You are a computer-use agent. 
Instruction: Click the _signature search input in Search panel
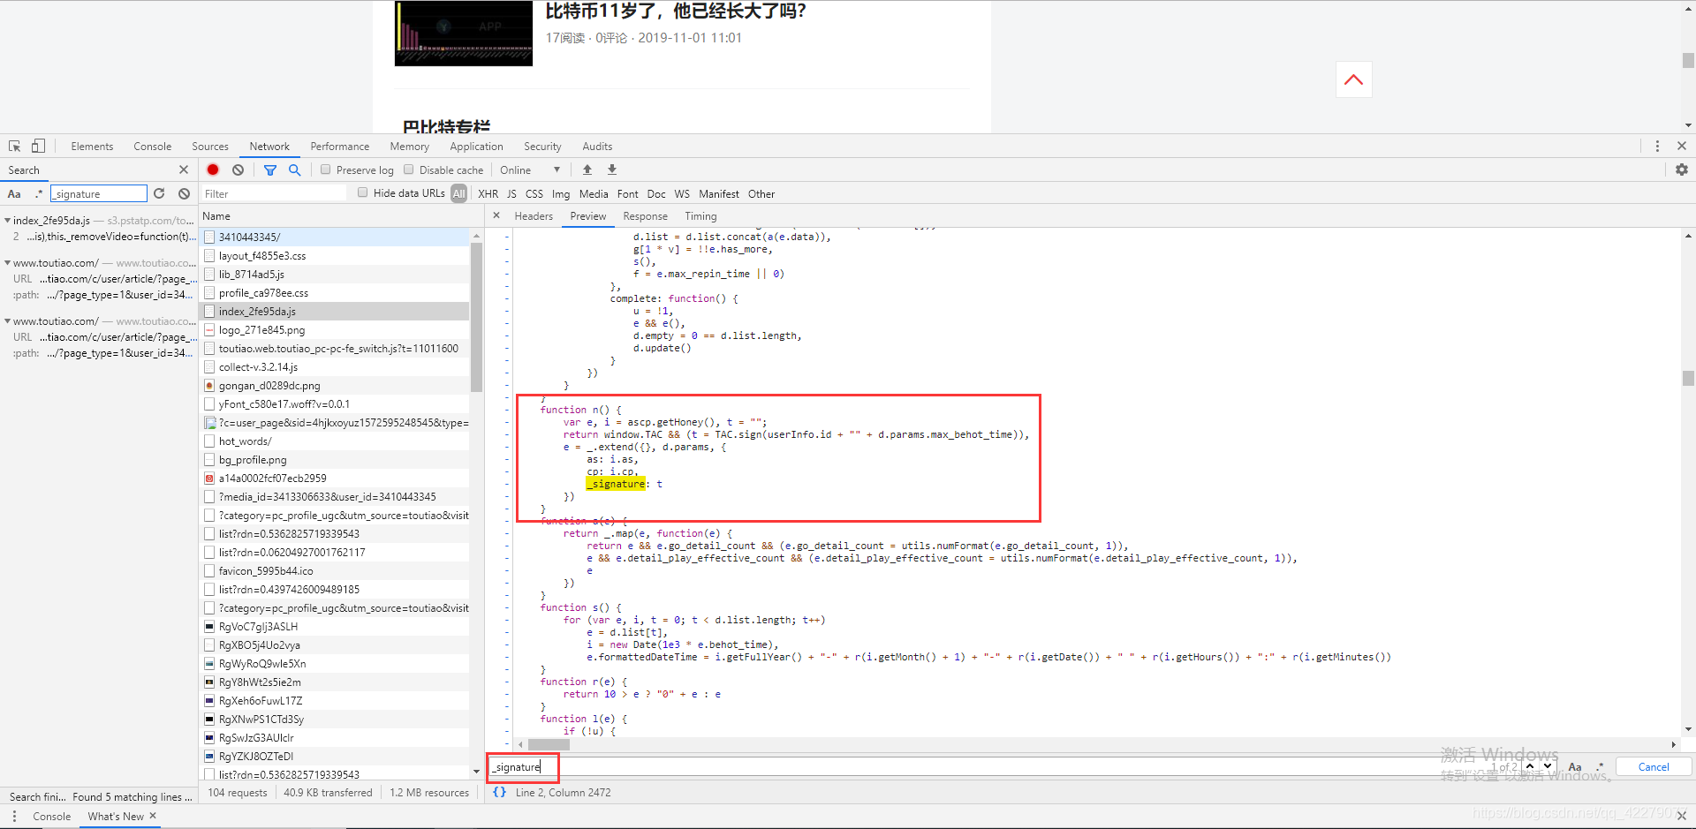click(99, 193)
